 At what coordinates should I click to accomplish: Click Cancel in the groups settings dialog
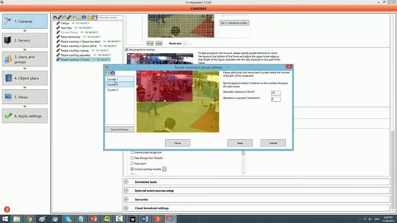273,143
